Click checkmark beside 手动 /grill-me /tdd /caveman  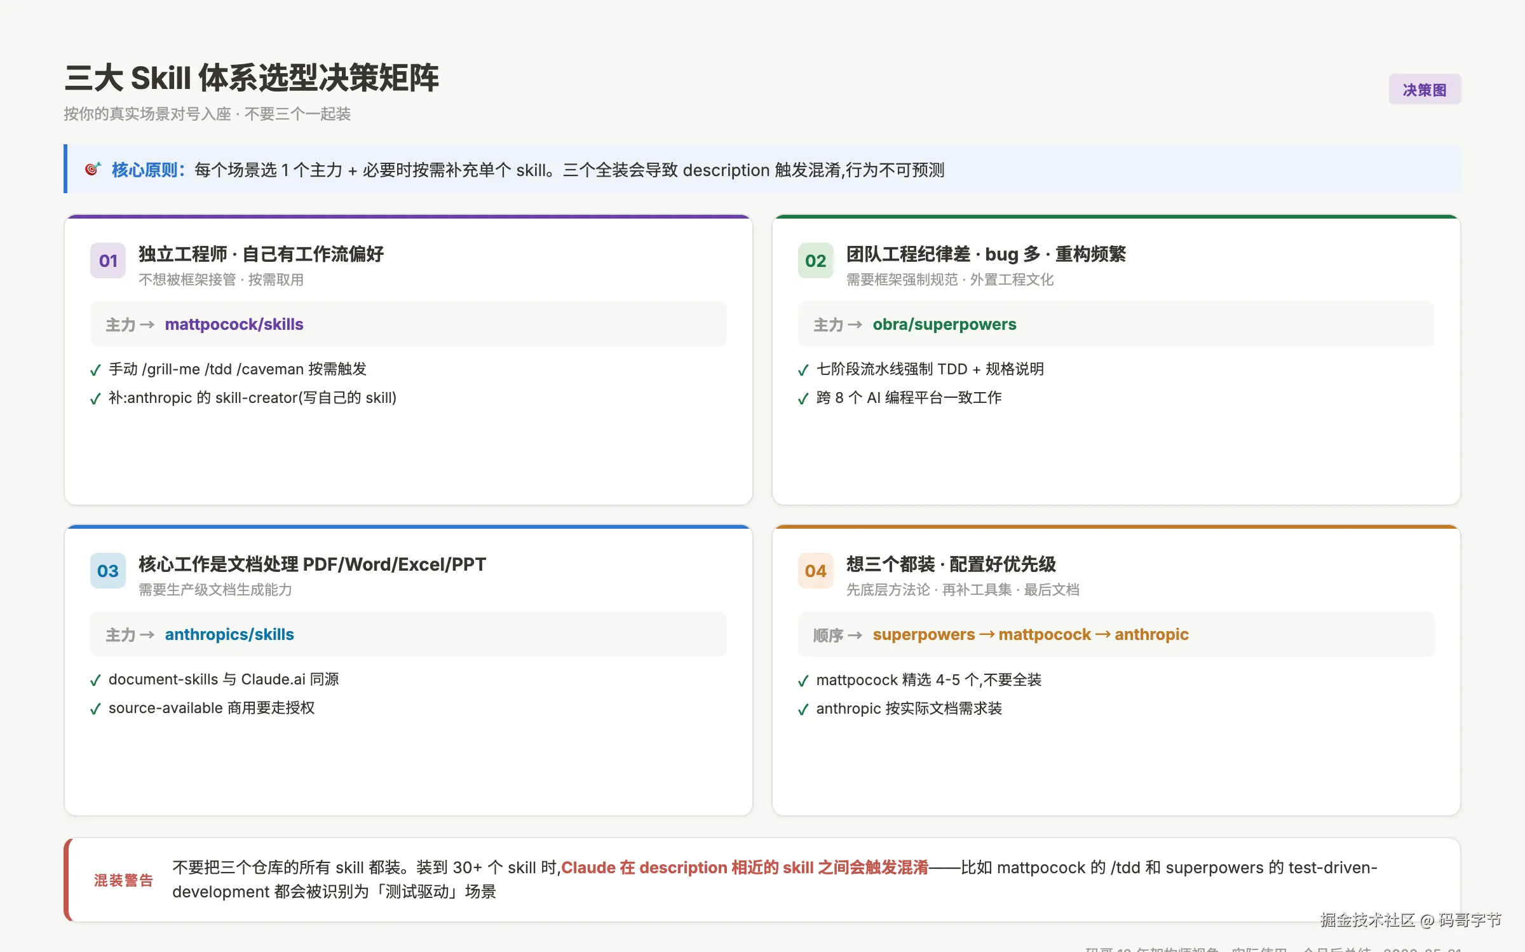coord(95,370)
